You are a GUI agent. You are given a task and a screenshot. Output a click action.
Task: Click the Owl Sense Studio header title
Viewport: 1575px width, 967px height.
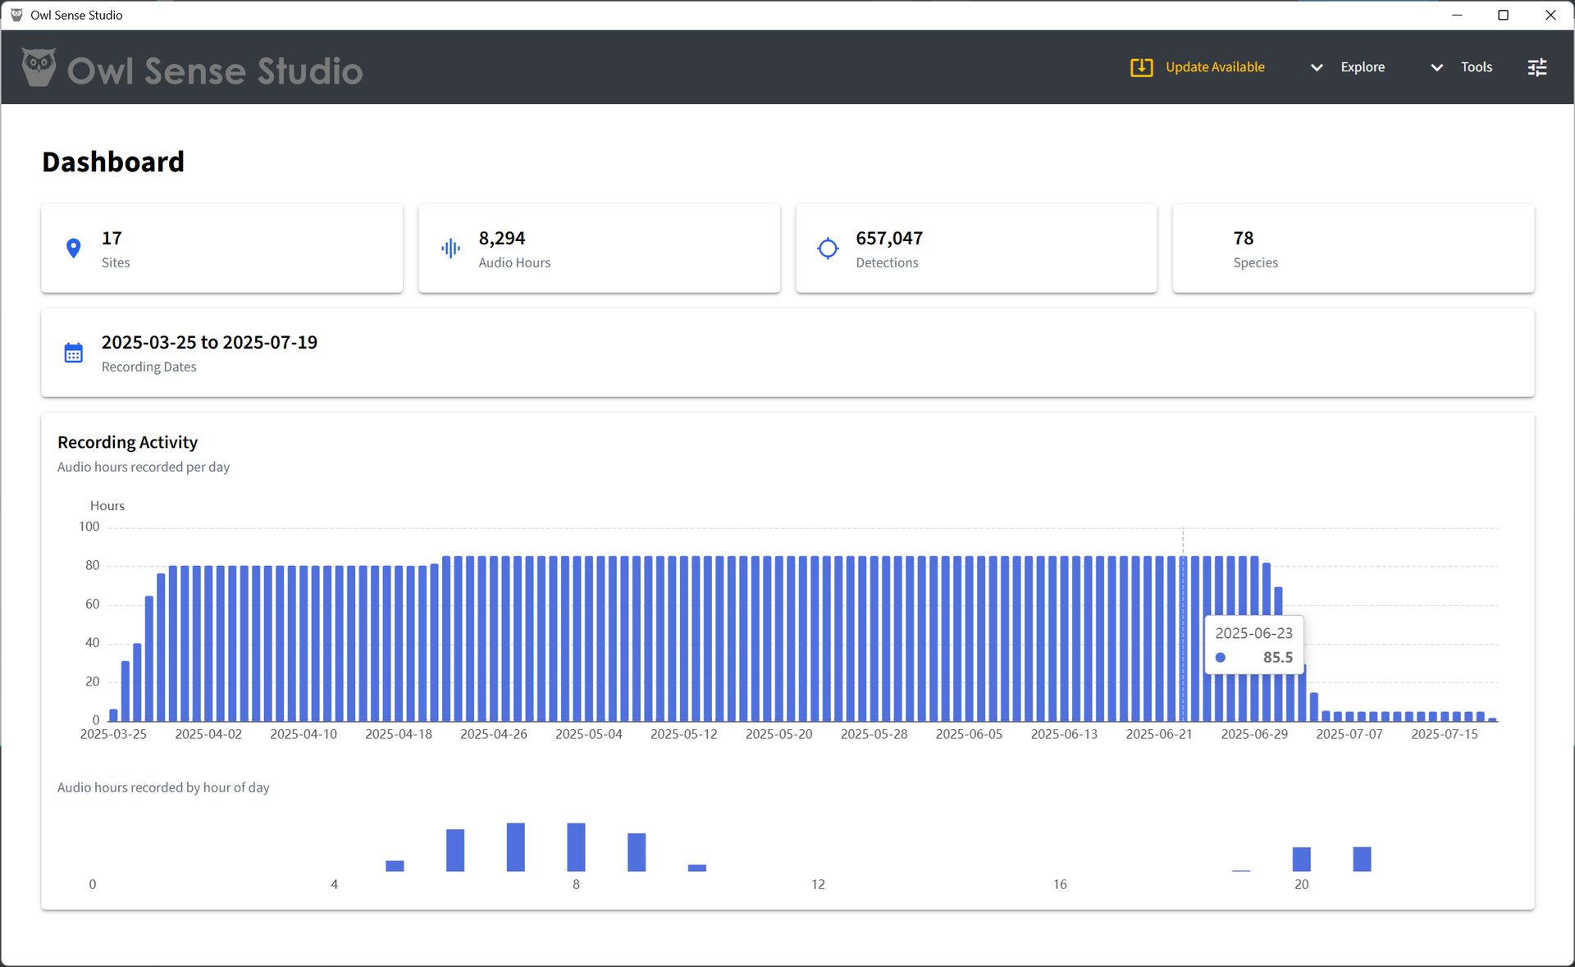click(x=215, y=71)
